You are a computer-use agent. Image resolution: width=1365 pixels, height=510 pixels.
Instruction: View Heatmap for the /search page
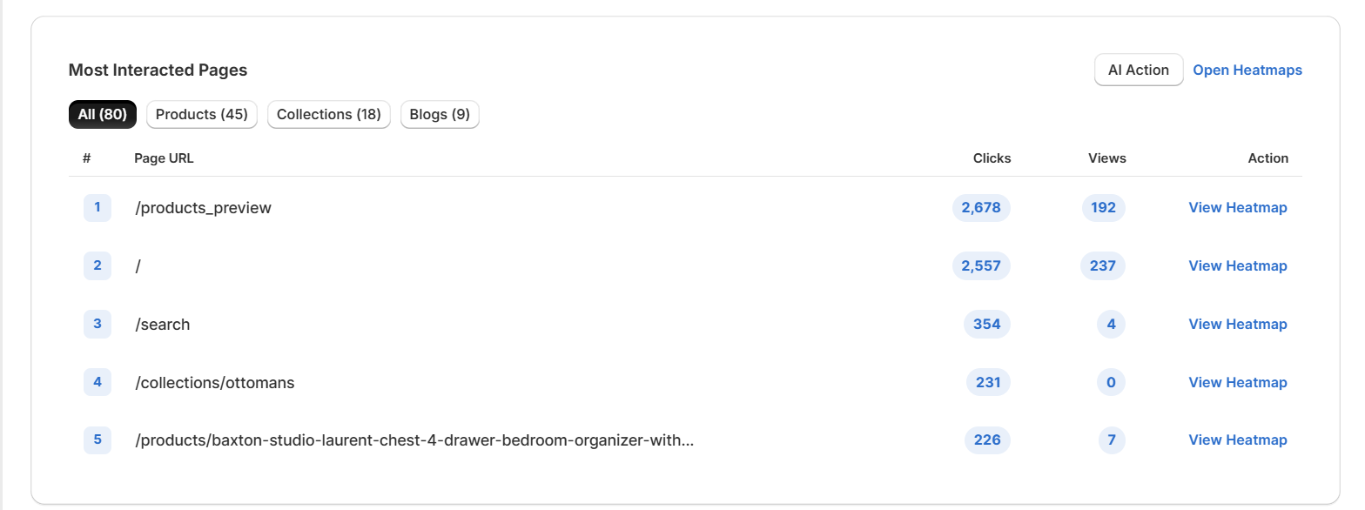pos(1238,324)
